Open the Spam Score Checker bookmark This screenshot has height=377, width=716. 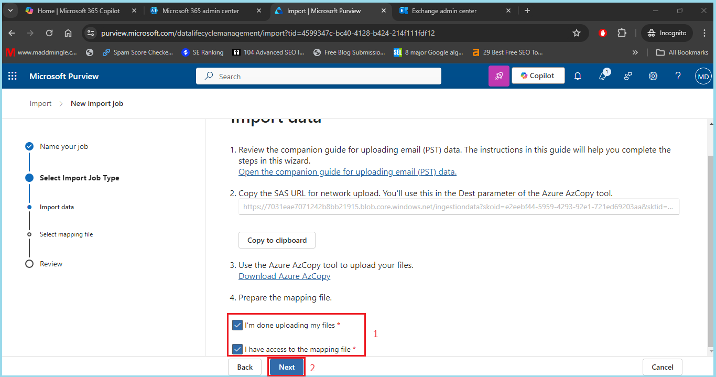coord(138,52)
